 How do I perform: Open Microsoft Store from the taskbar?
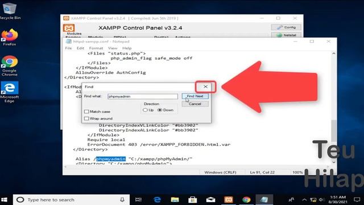(x=193, y=200)
